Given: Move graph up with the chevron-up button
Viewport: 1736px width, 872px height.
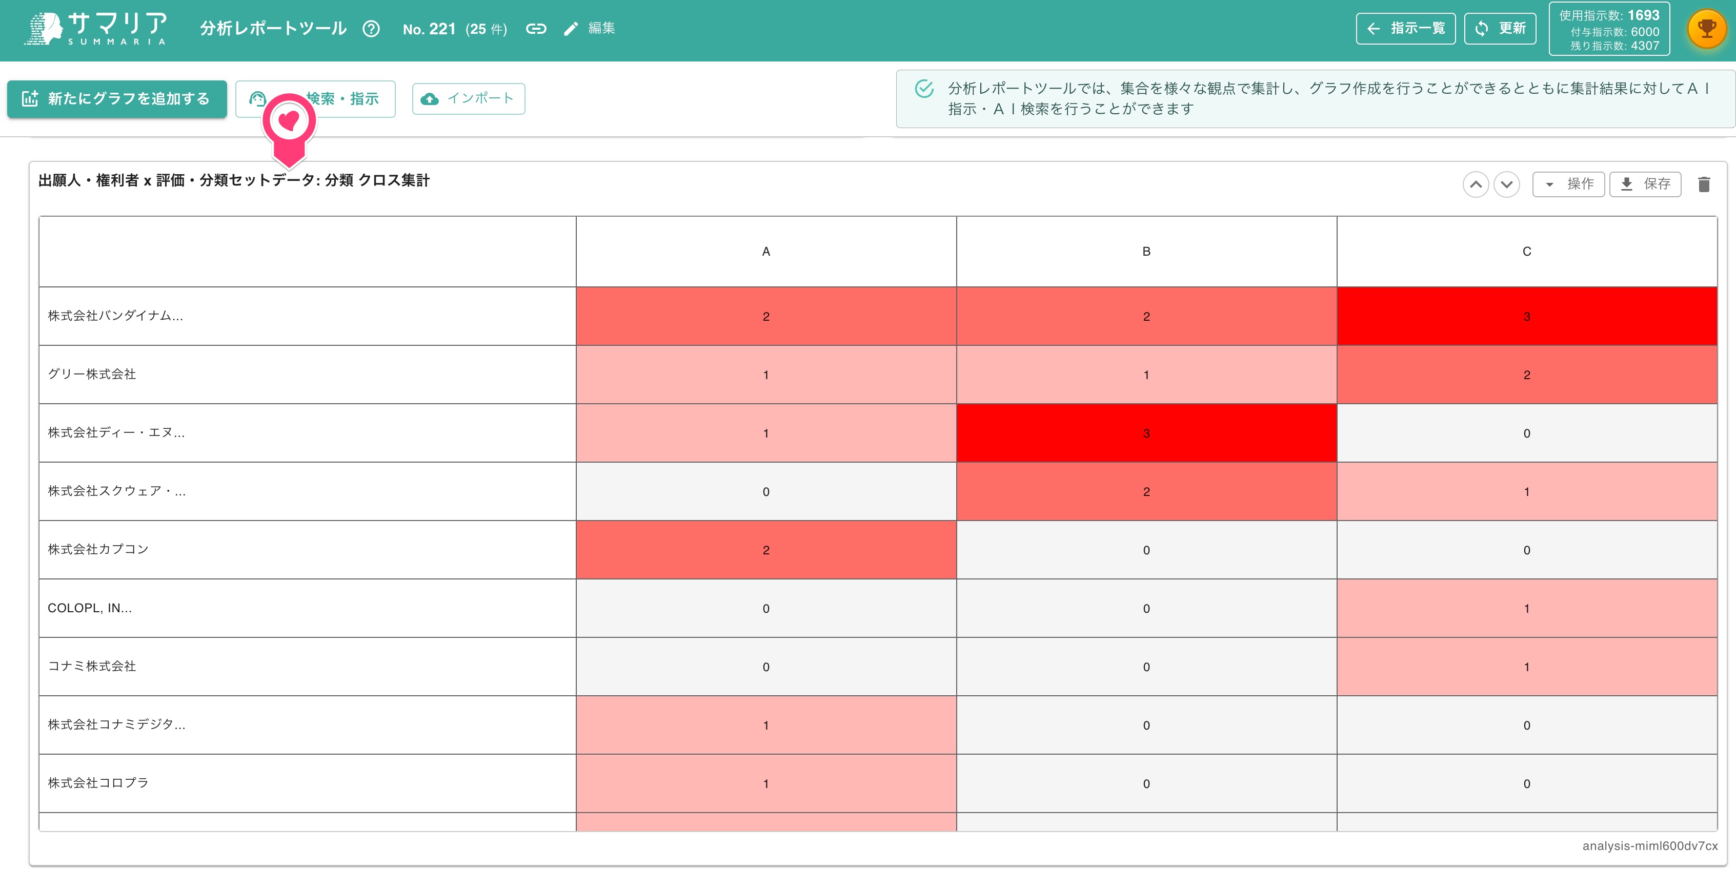Looking at the screenshot, I should tap(1475, 184).
